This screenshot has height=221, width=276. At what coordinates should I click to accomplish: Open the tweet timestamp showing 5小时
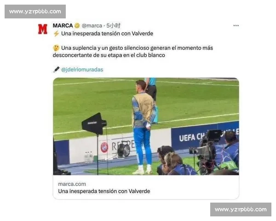click(x=113, y=26)
